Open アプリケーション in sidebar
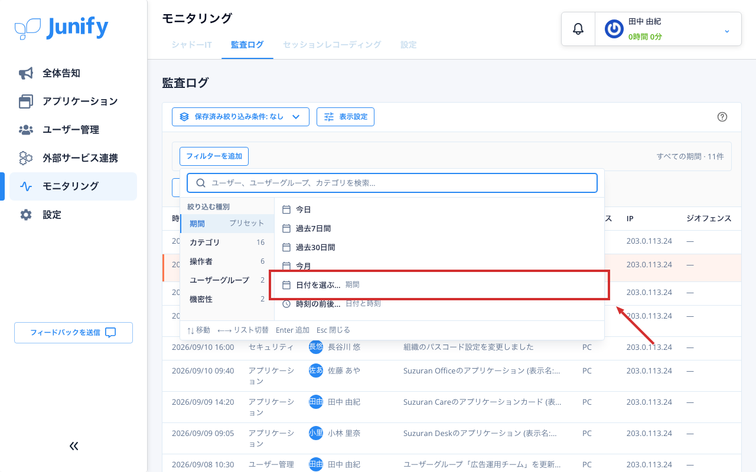This screenshot has height=472, width=756. click(x=73, y=101)
